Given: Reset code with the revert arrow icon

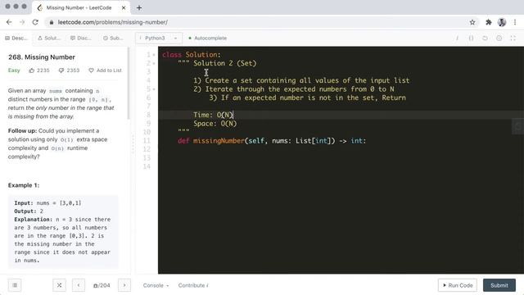Looking at the screenshot, I should (485, 39).
